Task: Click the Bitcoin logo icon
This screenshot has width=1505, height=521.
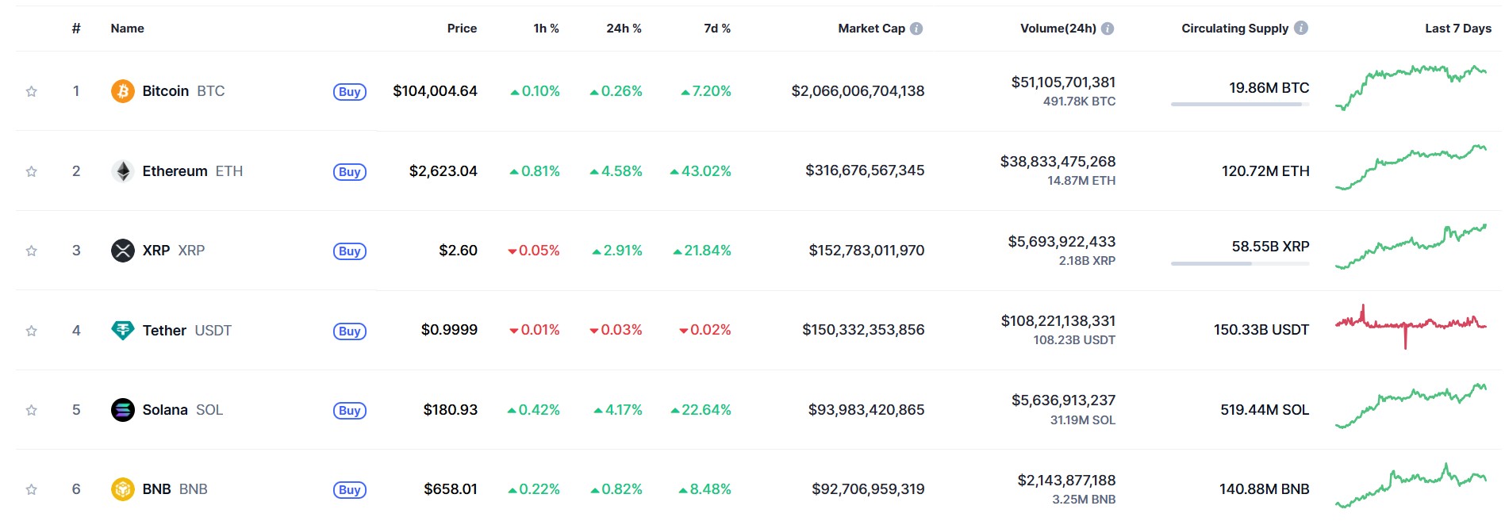Action: tap(122, 91)
